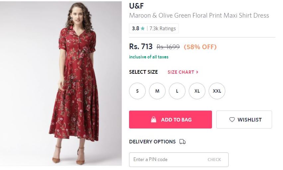Open the Size Chart chevron
This screenshot has width=283, height=170.
tap(197, 72)
